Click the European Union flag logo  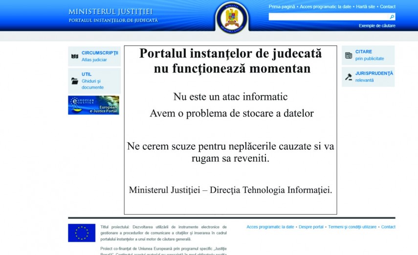82,233
